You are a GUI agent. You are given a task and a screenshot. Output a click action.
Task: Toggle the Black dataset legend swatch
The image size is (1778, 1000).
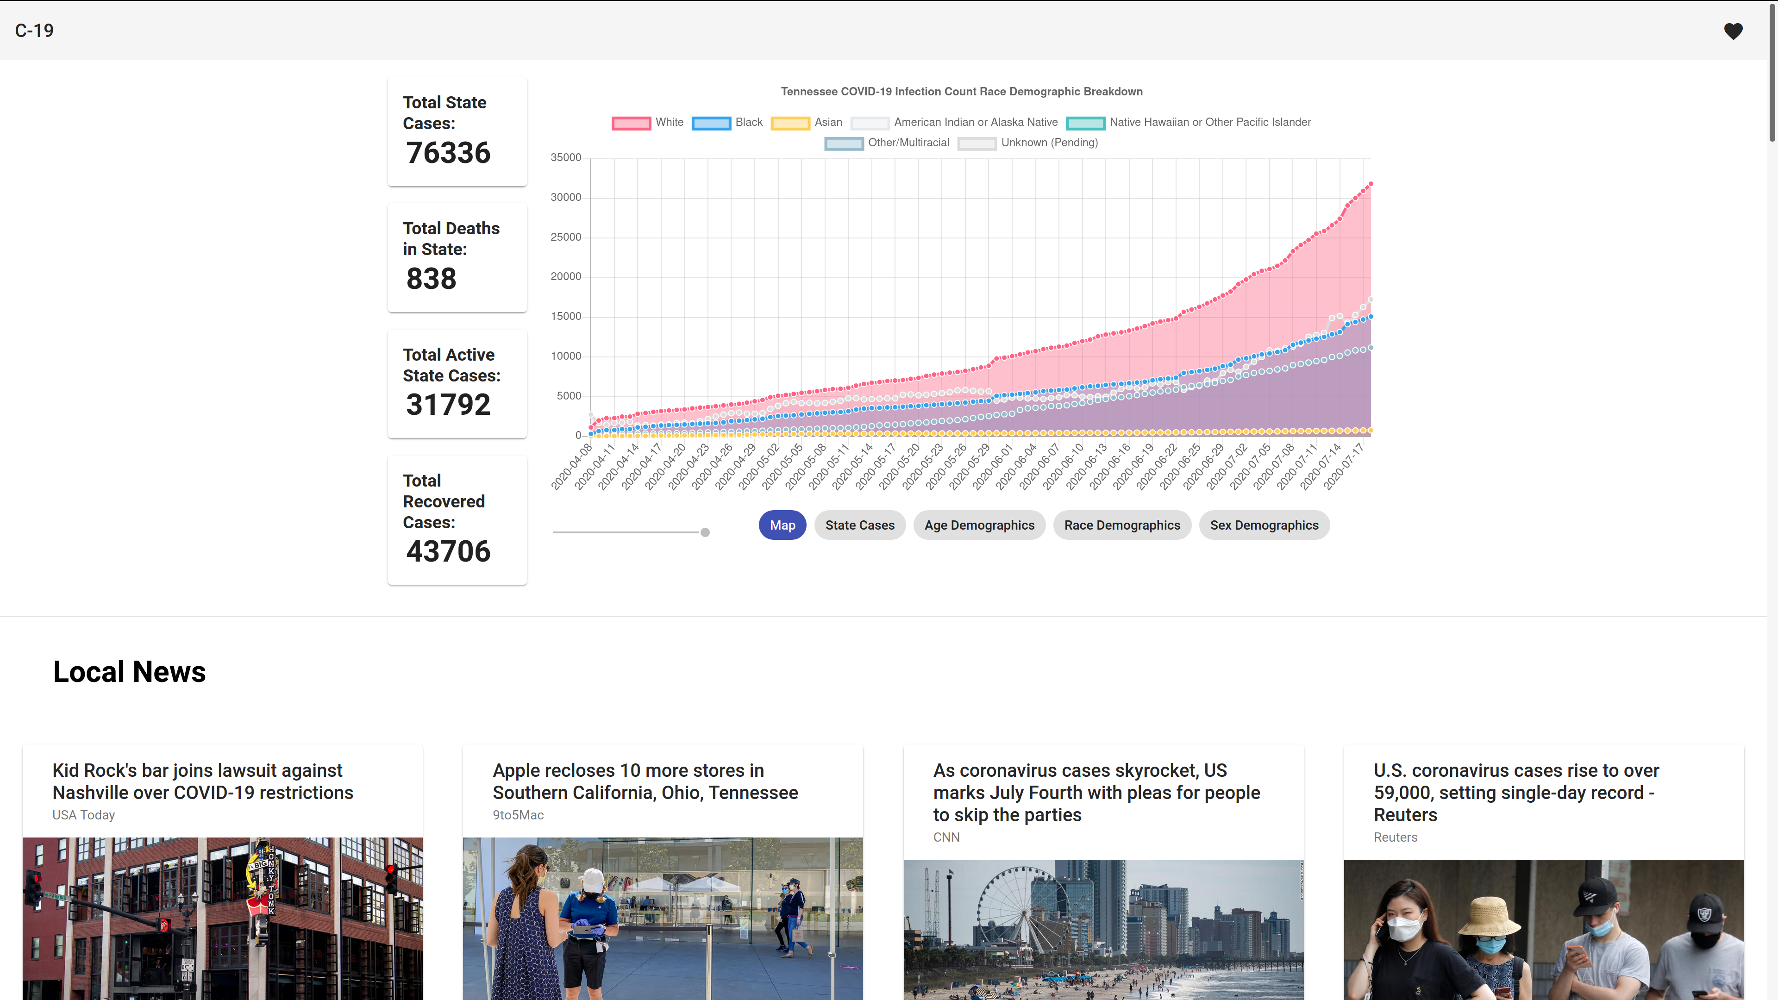[711, 123]
